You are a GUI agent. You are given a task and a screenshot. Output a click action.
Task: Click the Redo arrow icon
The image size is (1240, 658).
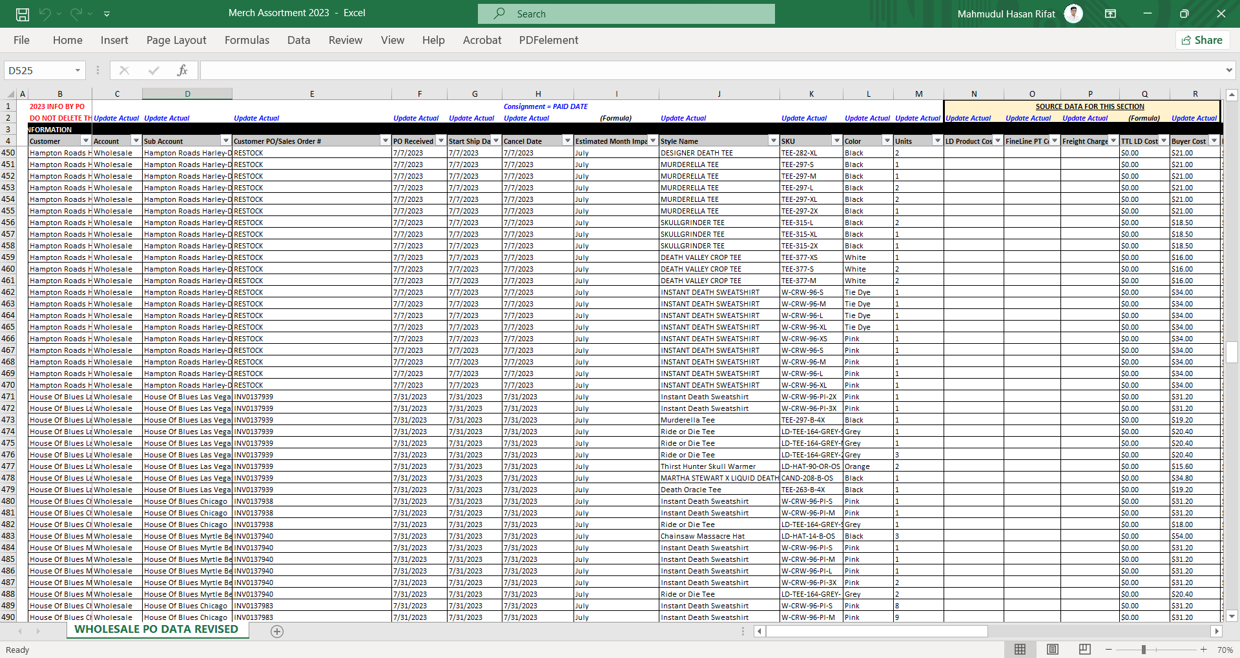(x=76, y=14)
